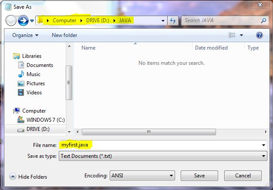Viewport: 273px width, 190px height.
Task: Click the horizontal scrollbar left arrow
Action: [x=78, y=132]
